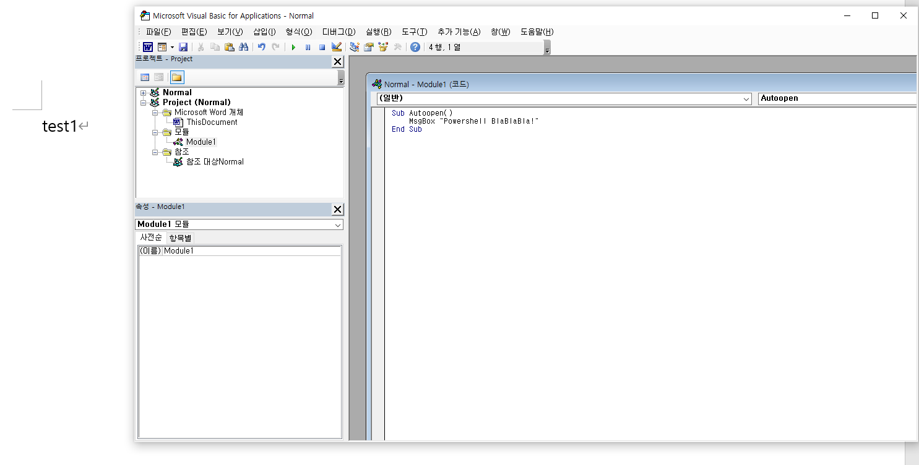919x465 pixels.
Task: Open the 추가 기능(A) menu
Action: coord(459,32)
